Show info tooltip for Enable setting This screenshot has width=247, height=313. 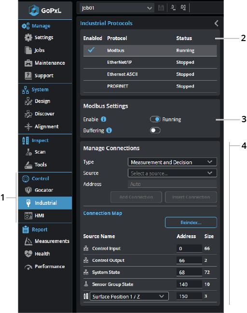[x=103, y=119]
